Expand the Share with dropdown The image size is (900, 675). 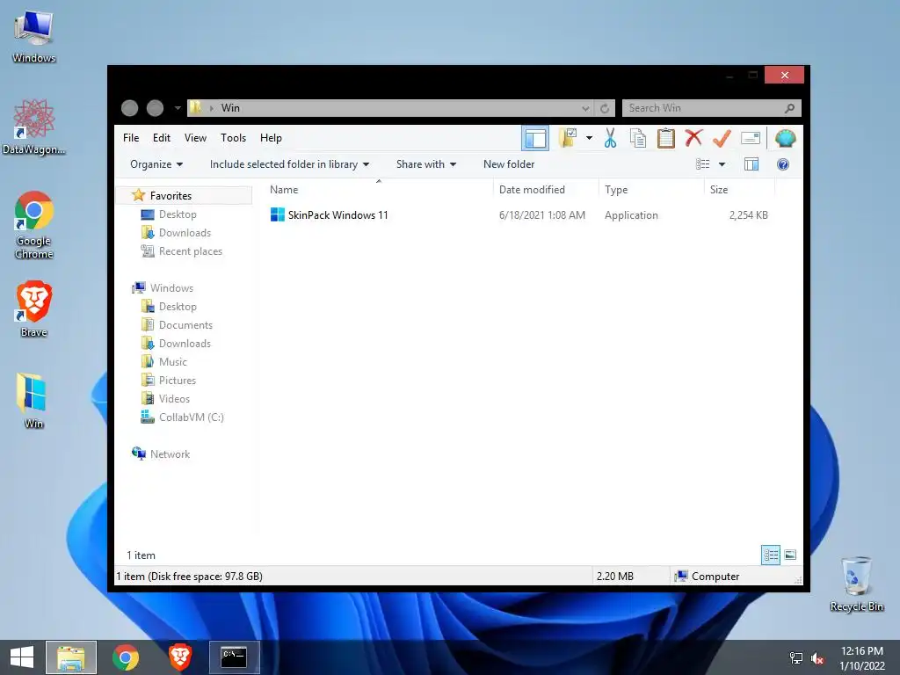click(426, 164)
